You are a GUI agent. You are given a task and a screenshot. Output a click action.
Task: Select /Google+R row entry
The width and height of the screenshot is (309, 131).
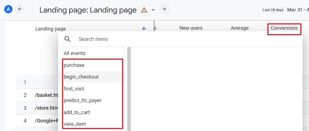46,121
